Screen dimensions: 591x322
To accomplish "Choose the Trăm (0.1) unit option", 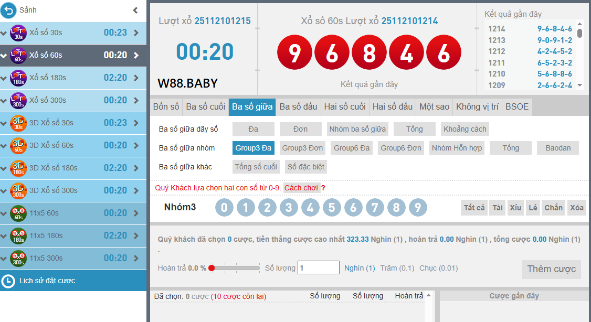I will point(397,268).
